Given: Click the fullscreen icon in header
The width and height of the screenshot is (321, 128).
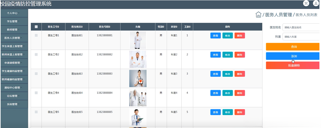Looking at the screenshot, I should click(x=306, y=3).
